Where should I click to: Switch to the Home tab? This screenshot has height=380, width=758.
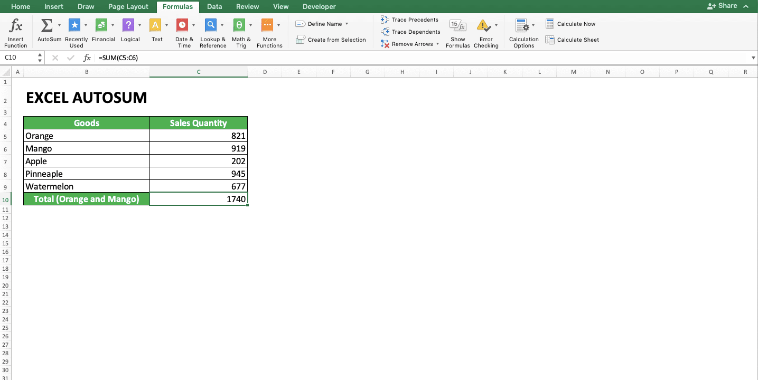(21, 6)
